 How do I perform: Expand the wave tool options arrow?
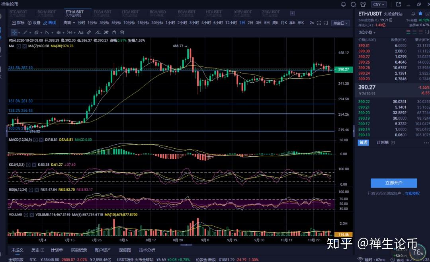point(74,33)
